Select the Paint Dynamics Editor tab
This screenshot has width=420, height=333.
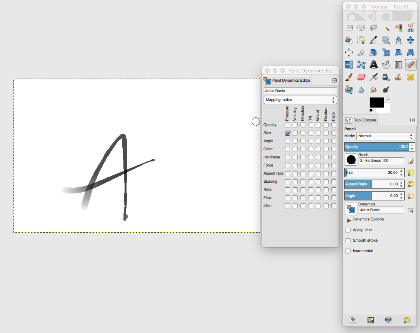tap(287, 81)
